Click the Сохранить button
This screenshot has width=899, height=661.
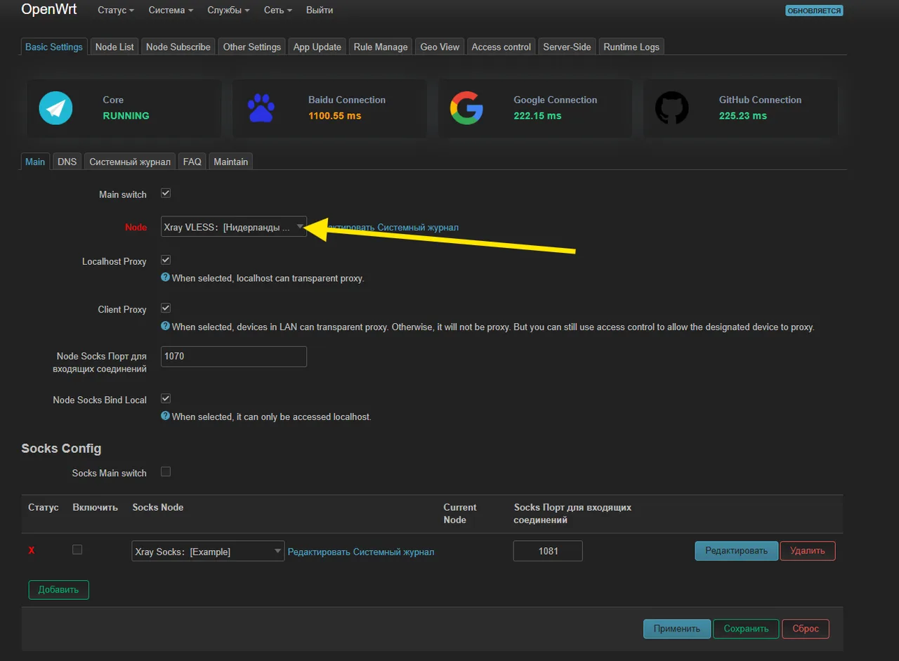746,629
